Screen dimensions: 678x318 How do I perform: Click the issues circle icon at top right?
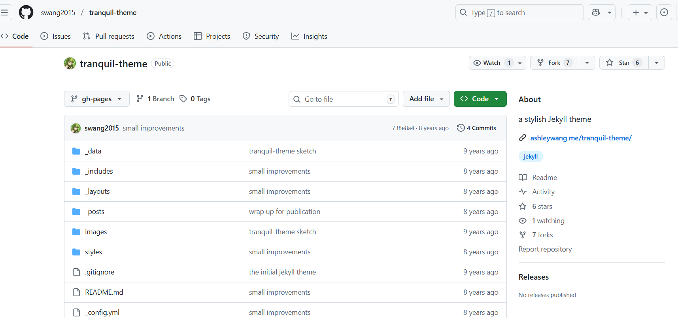[x=664, y=12]
